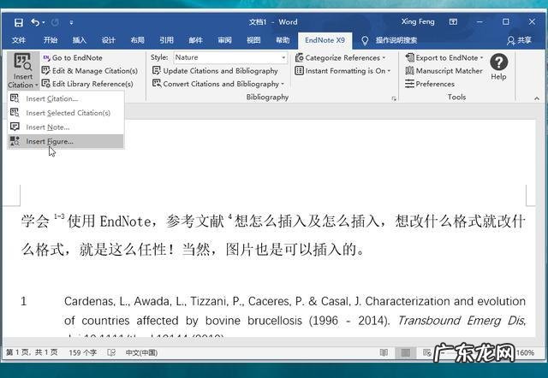Select Insert Figure... from the menu

pos(50,141)
